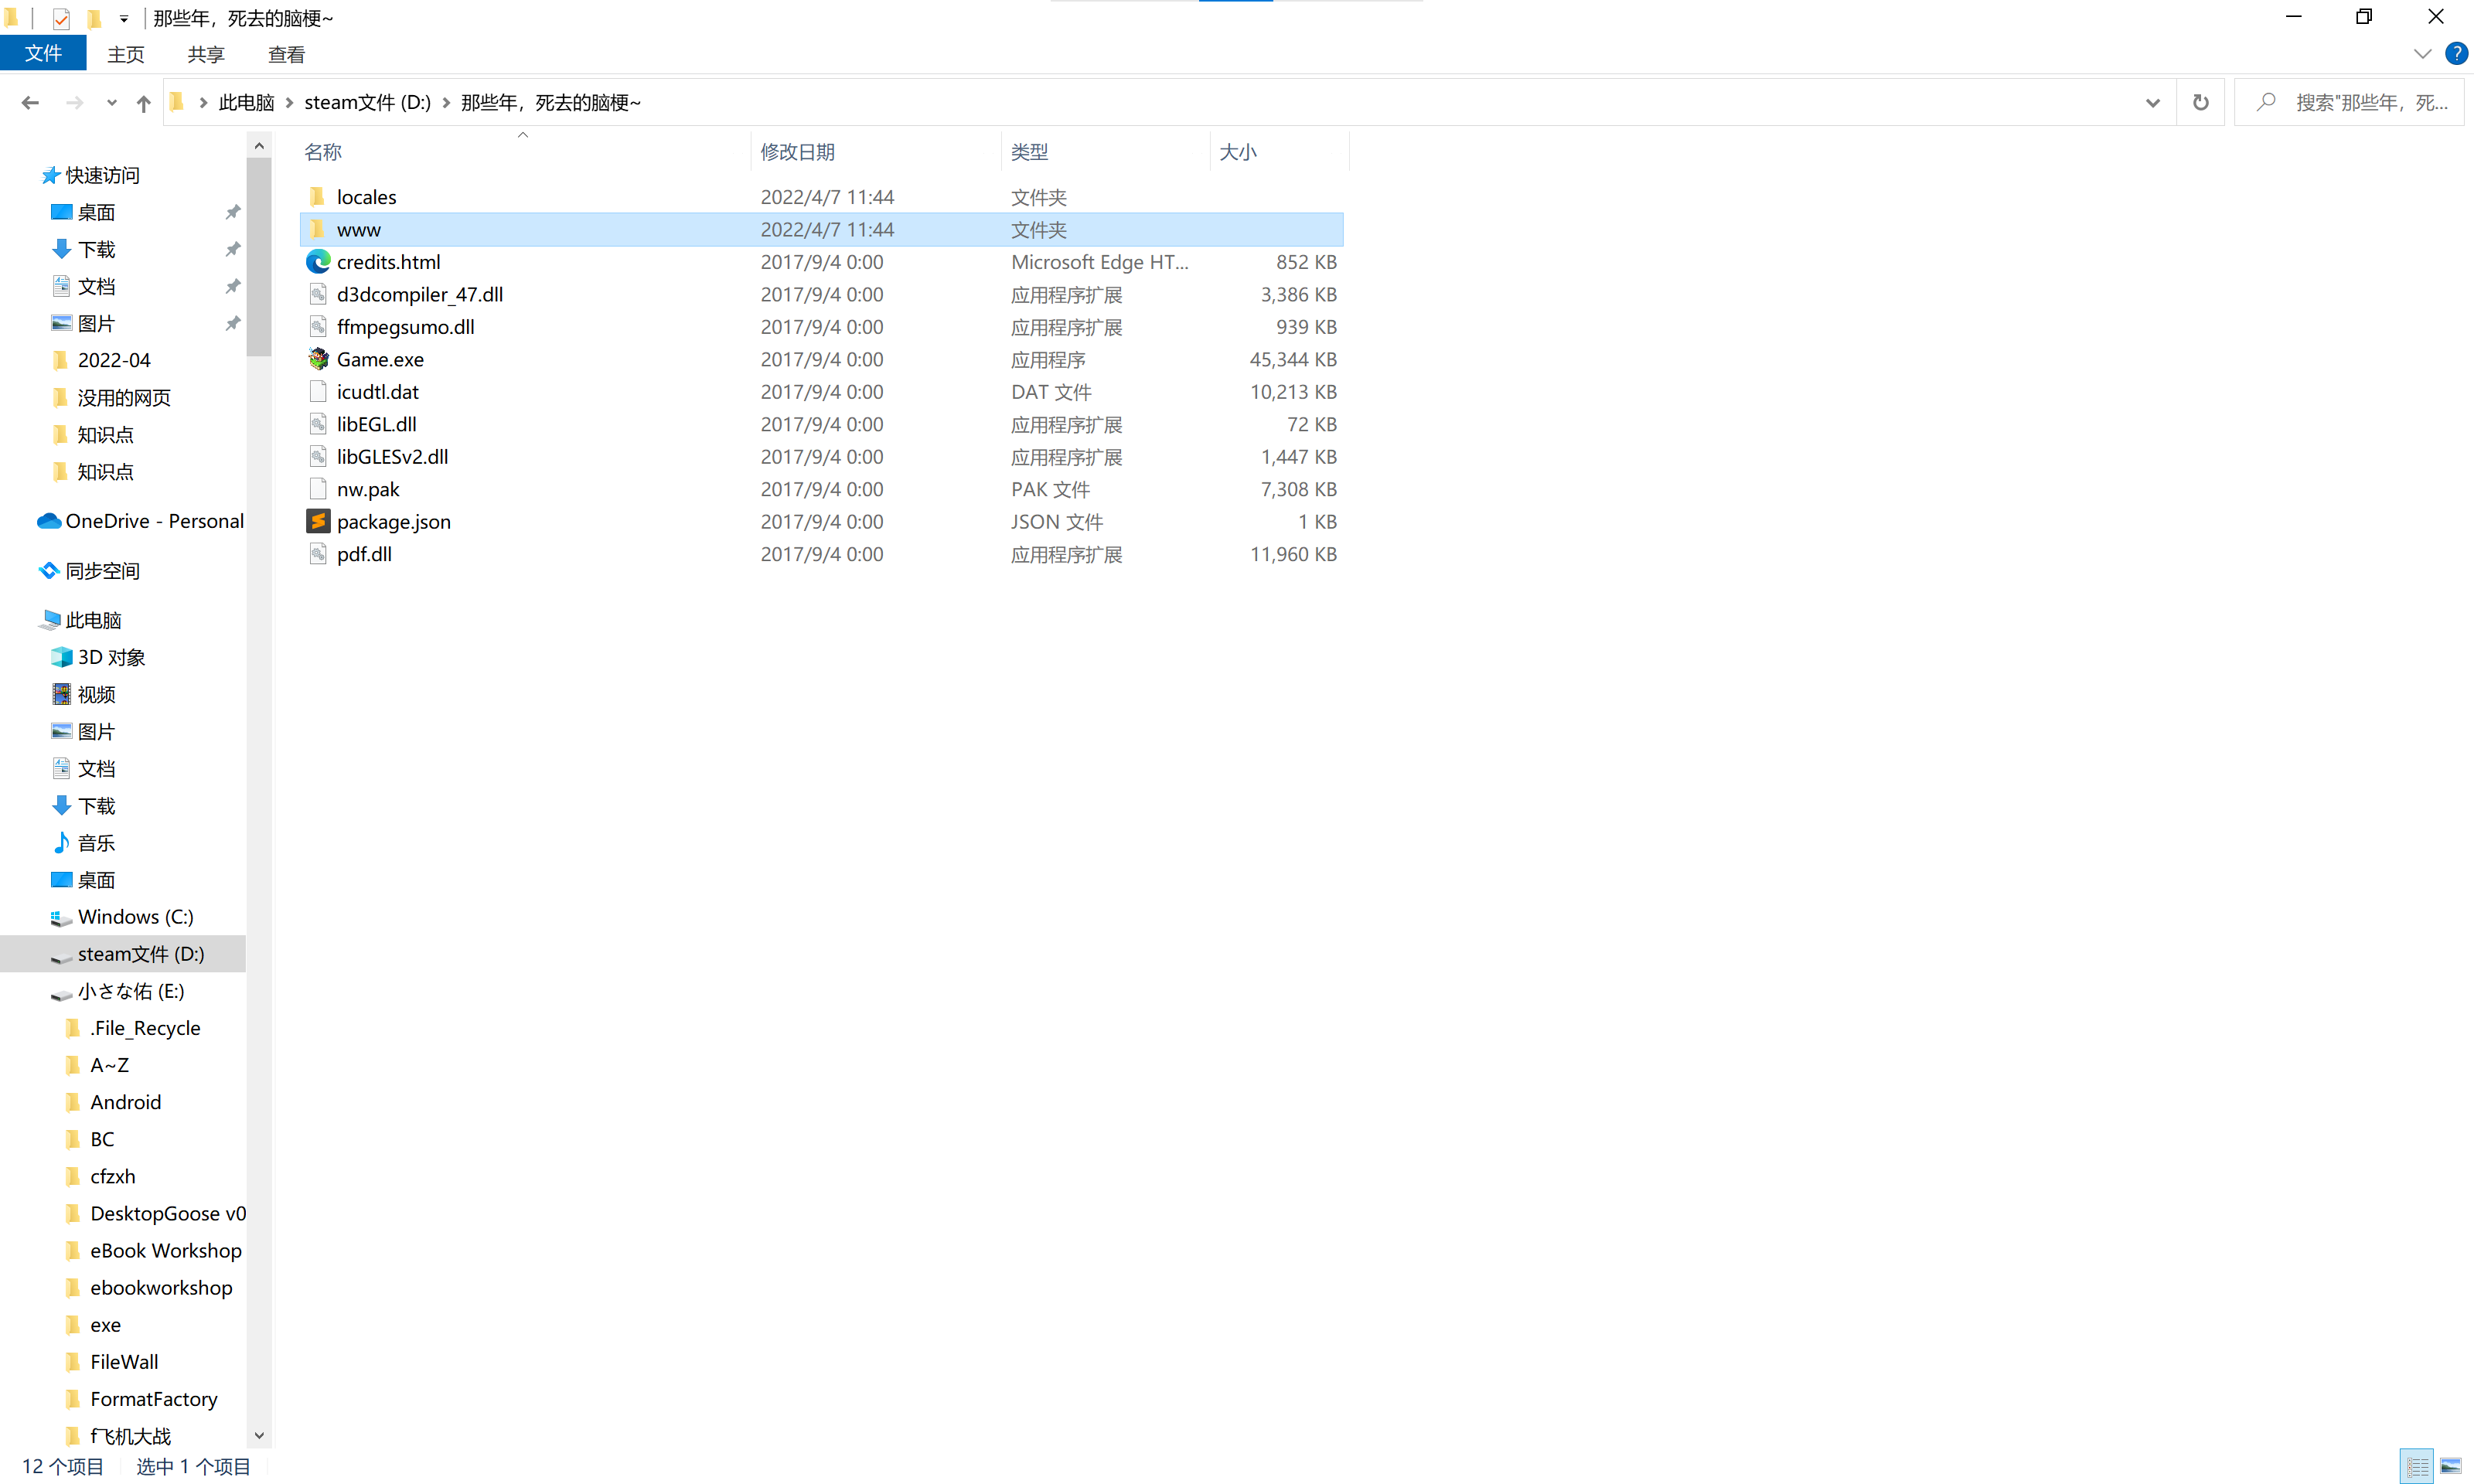Select the credits.html Edge file icon
This screenshot has height=1484, width=2474.
pos(318,262)
